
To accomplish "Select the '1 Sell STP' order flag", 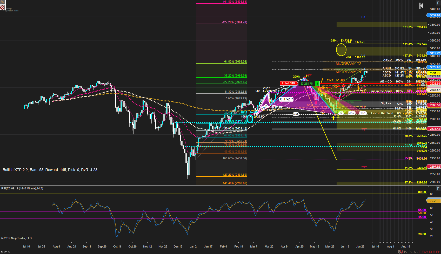I will pos(289,83).
